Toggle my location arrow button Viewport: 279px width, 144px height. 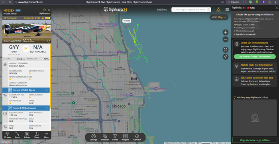pyautogui.click(x=226, y=57)
